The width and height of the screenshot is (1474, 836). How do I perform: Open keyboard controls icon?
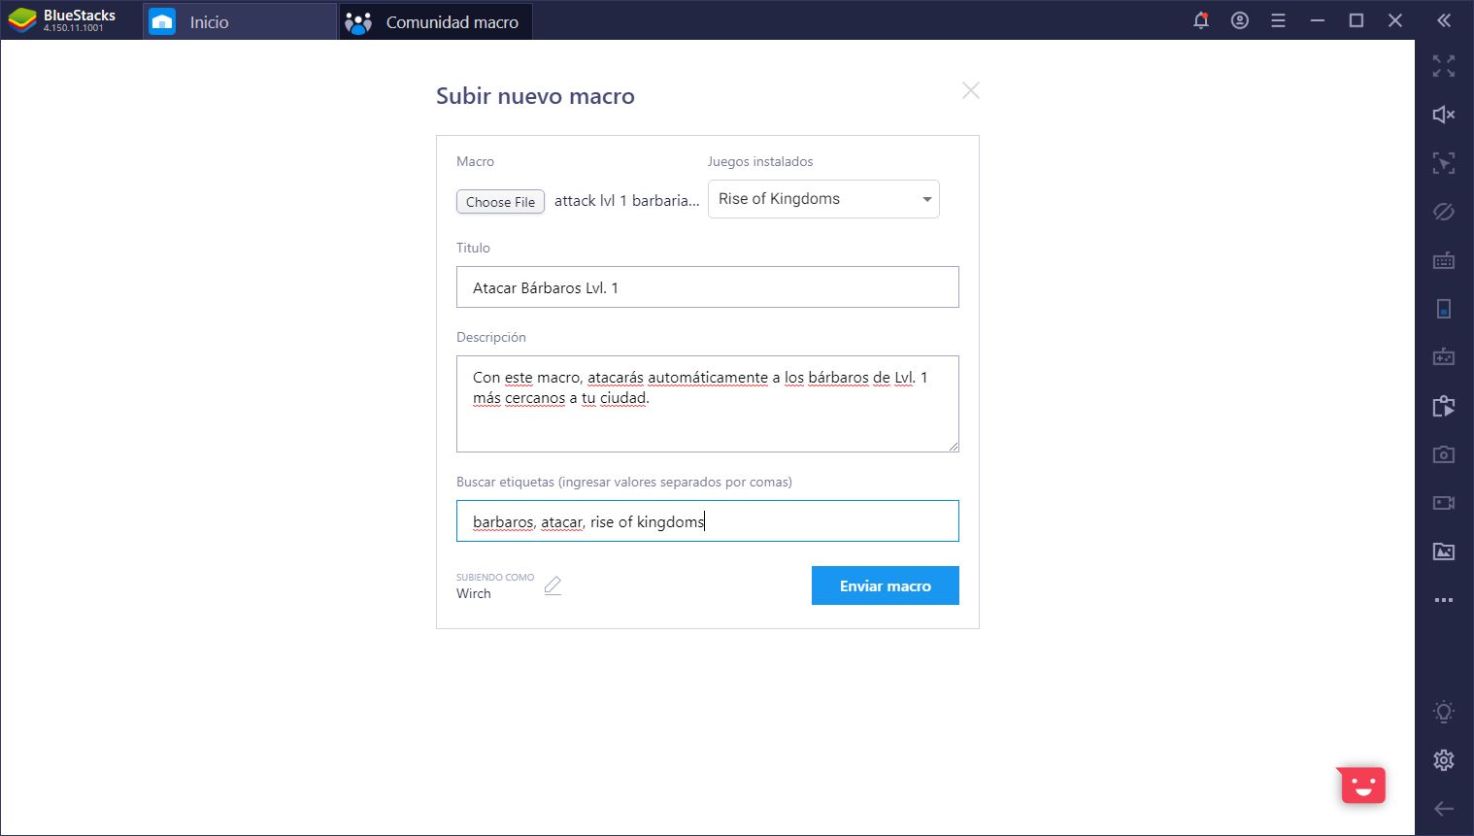click(1444, 260)
